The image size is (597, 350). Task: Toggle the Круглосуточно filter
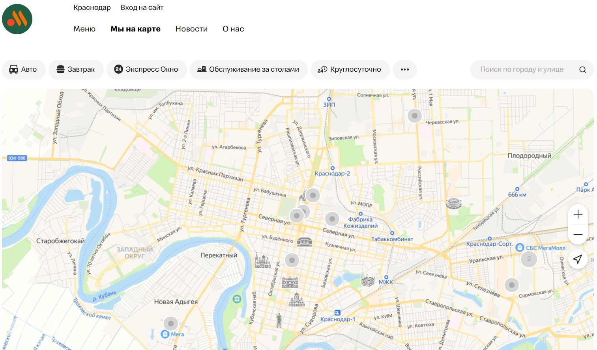(350, 70)
